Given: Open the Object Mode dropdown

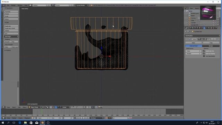Looking at the screenshot, I should [35, 107].
